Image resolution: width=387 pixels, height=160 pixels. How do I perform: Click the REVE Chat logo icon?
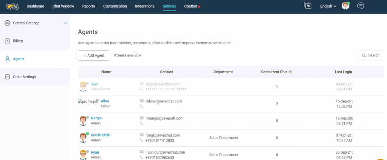[12, 6]
